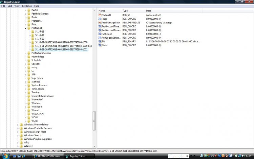Screen dimensions: 254x159
Task: Click the Show Desktop quick launch icon
Action: 15,156
